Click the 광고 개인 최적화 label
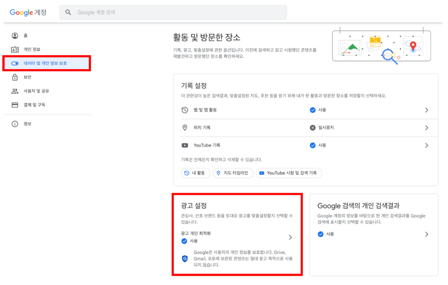This screenshot has height=285, width=448. 196,233
